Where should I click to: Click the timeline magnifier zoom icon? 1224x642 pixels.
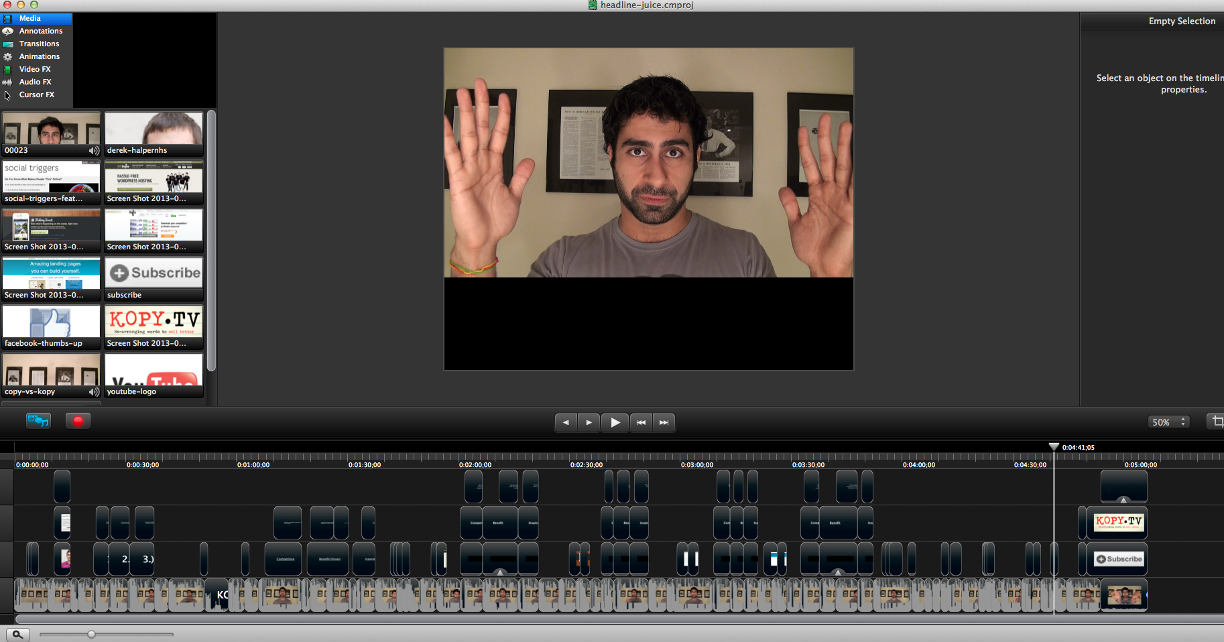point(17,634)
